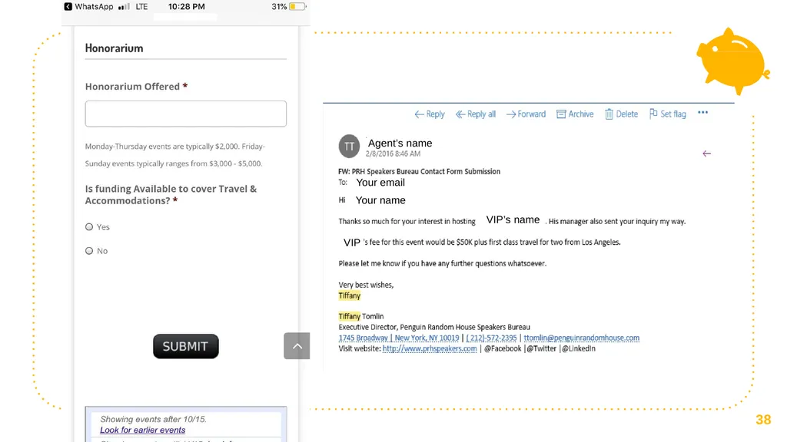Tap the battery indicator icon
Screen dimensions: 787x442
(x=297, y=6)
